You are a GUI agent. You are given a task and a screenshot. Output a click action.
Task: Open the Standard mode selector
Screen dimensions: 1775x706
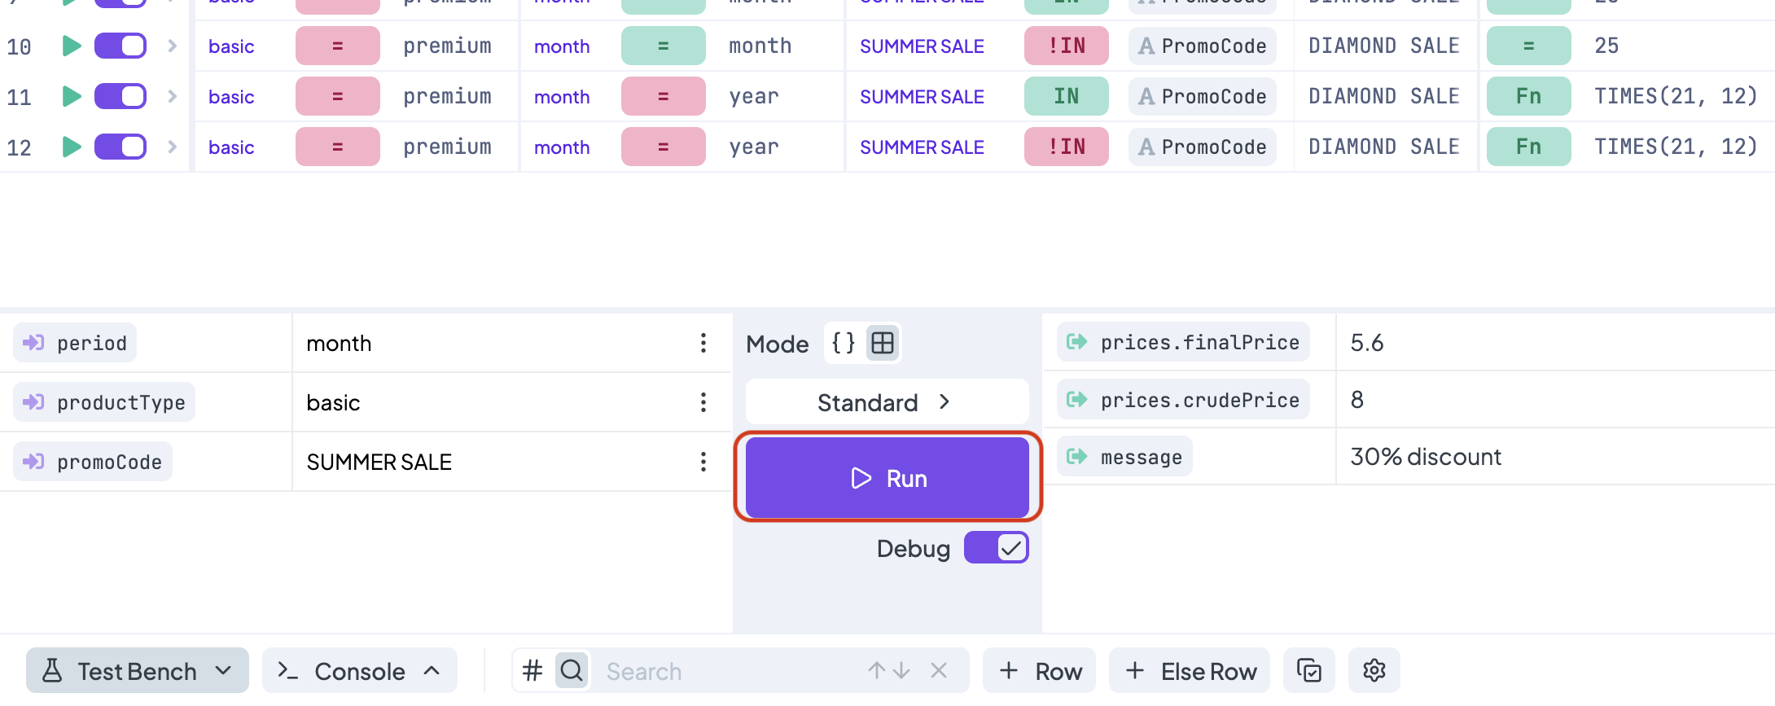pos(886,402)
